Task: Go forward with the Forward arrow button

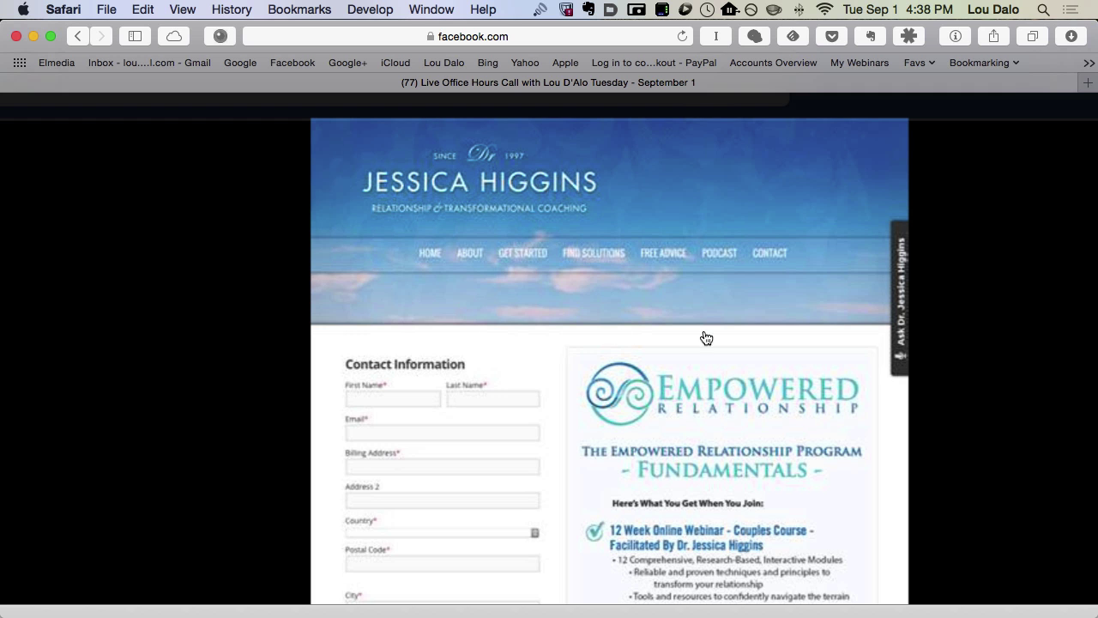Action: tap(101, 36)
